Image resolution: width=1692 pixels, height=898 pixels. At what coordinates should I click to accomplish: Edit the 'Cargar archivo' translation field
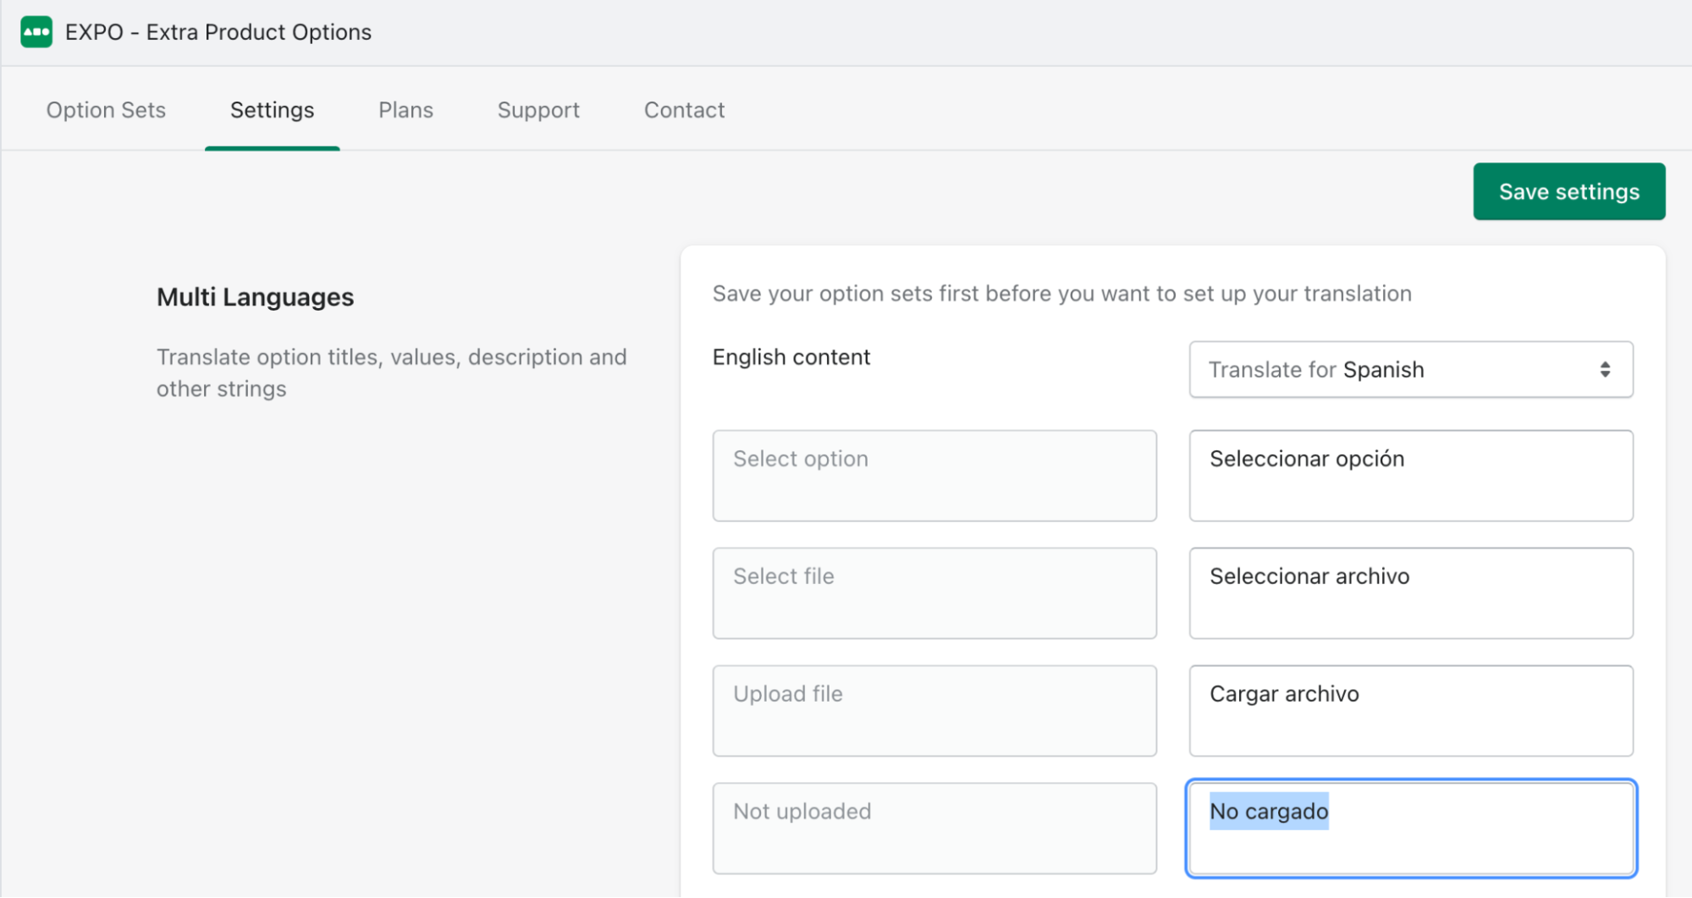(x=1410, y=711)
